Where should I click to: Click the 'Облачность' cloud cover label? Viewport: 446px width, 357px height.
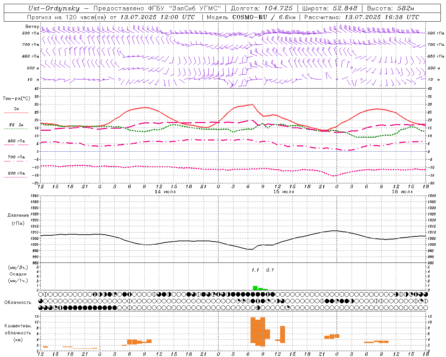(18, 302)
